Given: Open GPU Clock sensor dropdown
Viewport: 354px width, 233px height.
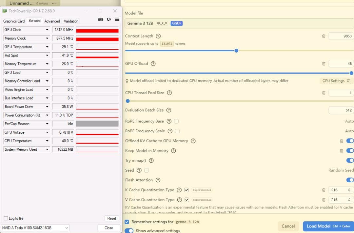Looking at the screenshot, I should tap(47, 30).
